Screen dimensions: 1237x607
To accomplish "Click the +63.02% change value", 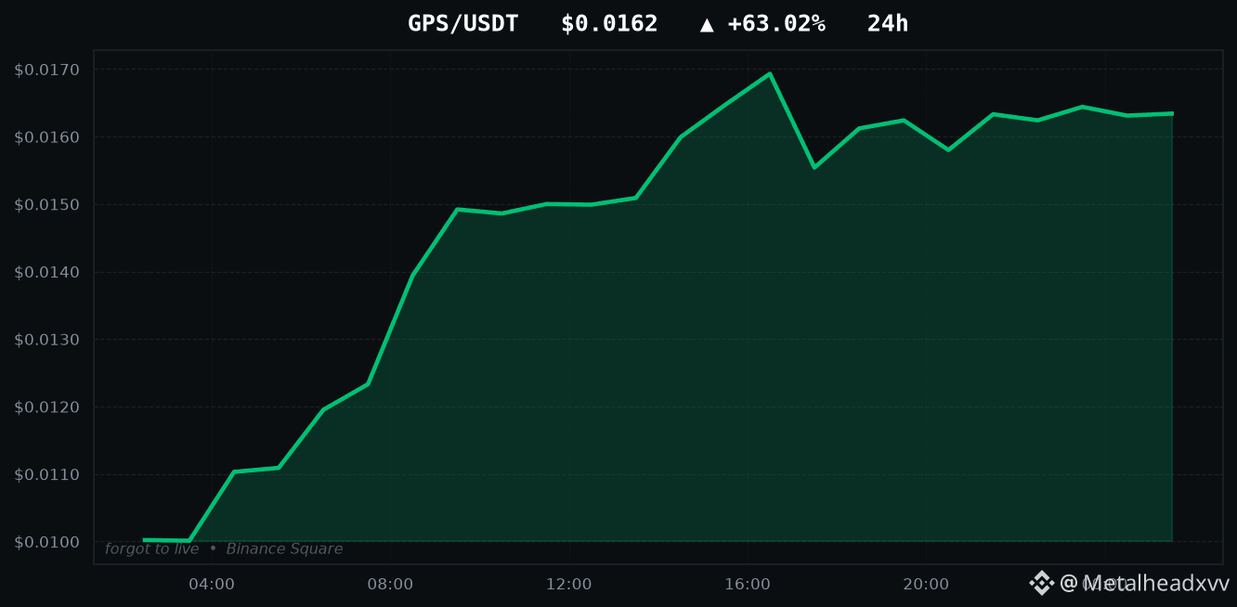I will click(x=776, y=24).
